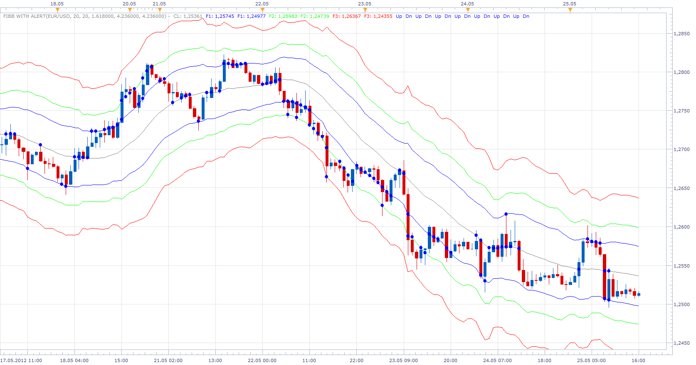Click the orange day marker under 21.05

click(x=160, y=10)
